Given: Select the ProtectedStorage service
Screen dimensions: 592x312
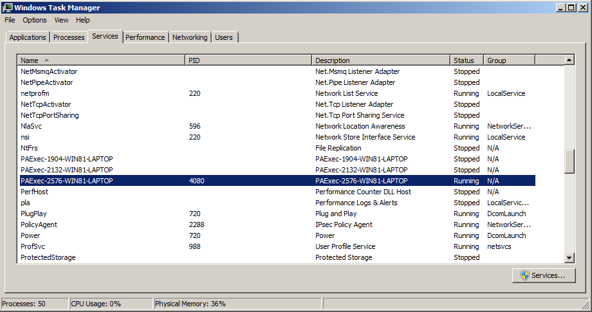Looking at the screenshot, I should [48, 258].
